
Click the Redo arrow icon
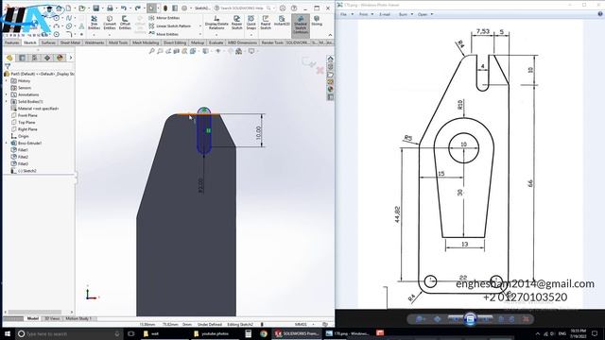tap(137, 8)
